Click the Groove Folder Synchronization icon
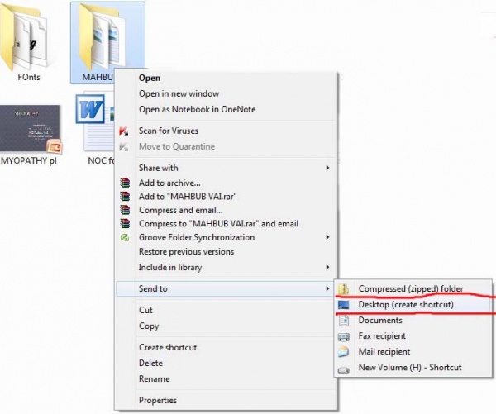496x414 pixels. point(125,237)
